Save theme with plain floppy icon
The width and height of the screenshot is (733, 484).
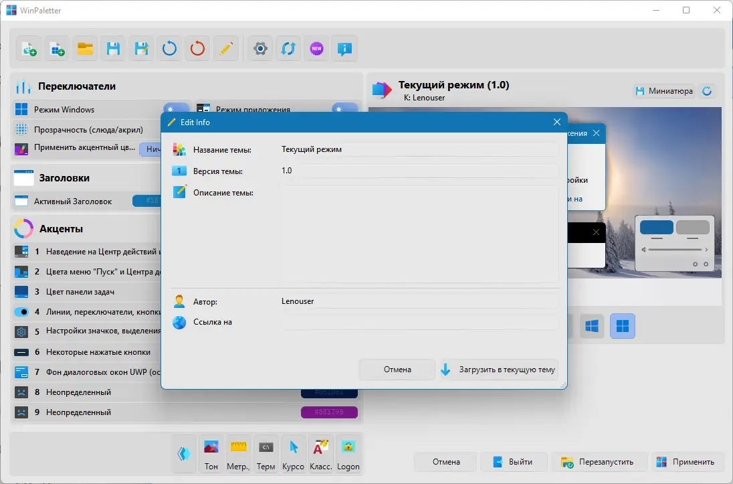click(113, 49)
